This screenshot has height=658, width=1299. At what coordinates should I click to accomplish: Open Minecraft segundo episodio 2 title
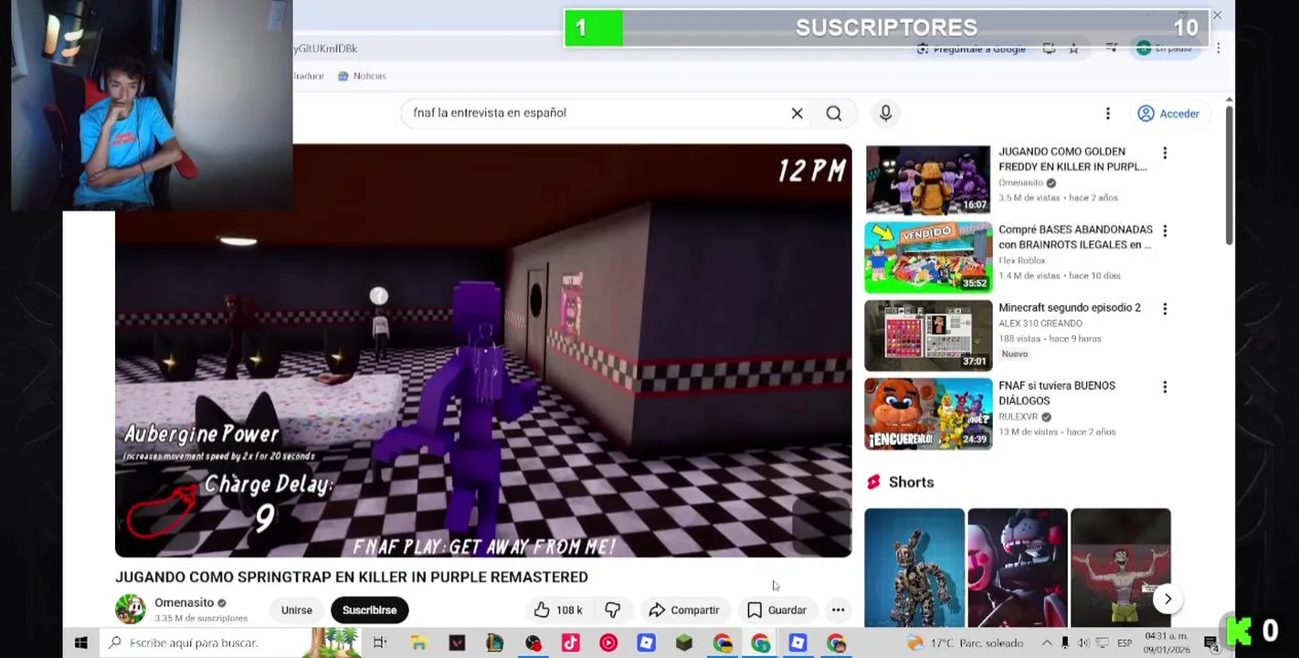click(x=1070, y=308)
